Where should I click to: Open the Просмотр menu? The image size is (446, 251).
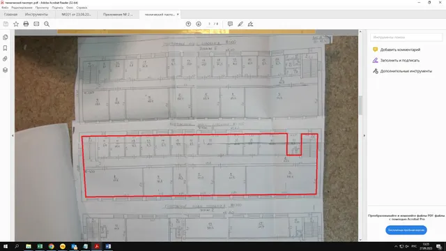pyautogui.click(x=42, y=8)
